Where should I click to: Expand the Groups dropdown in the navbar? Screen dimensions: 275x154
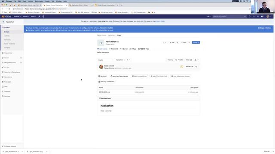[26, 16]
